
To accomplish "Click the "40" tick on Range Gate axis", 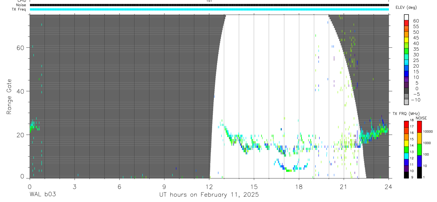I will tap(21, 91).
